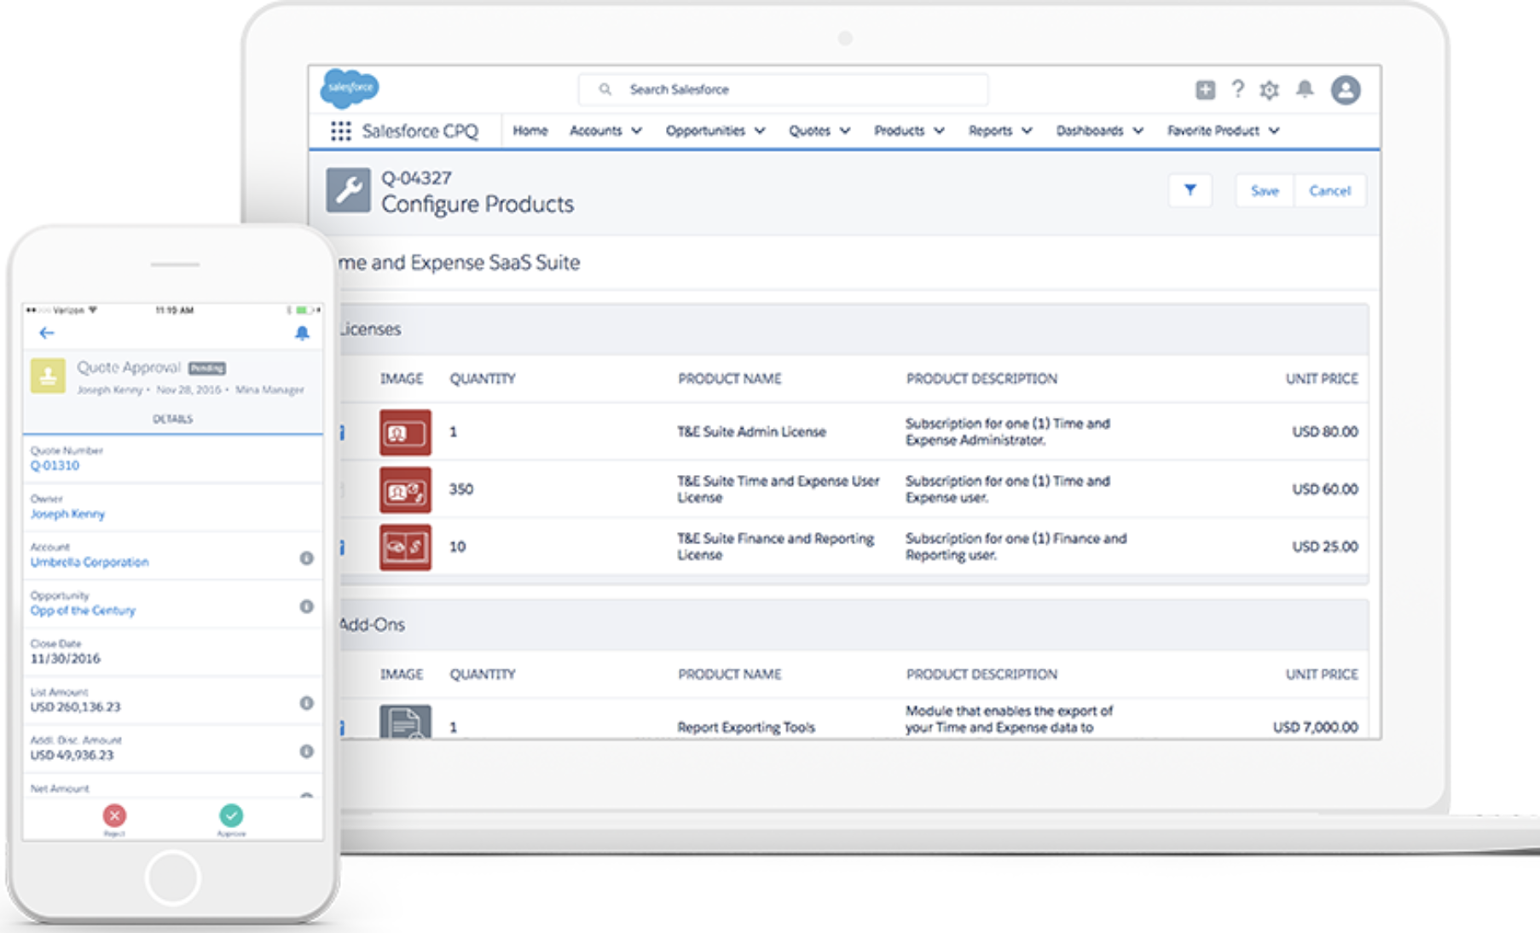The image size is (1540, 933).
Task: Tap the 11/30/2016 close date value
Action: tap(65, 659)
